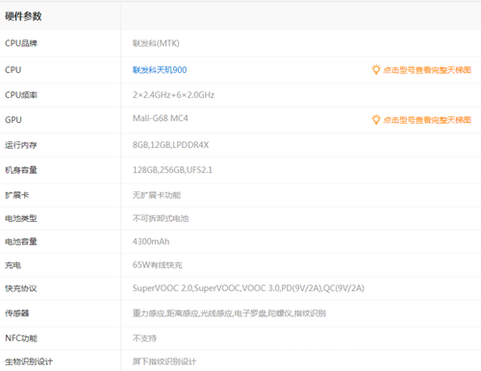The width and height of the screenshot is (481, 371).
Task: Click the 联发科(MTK) brand value
Action: click(156, 43)
